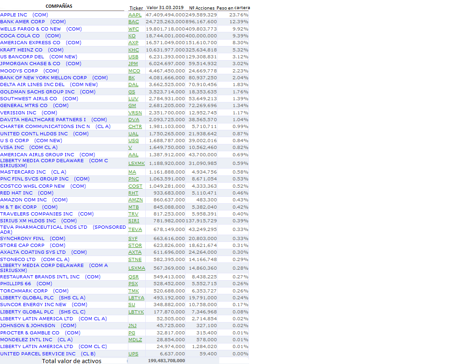Open the QSR ticker link
The image size is (454, 364).
[x=133, y=277]
